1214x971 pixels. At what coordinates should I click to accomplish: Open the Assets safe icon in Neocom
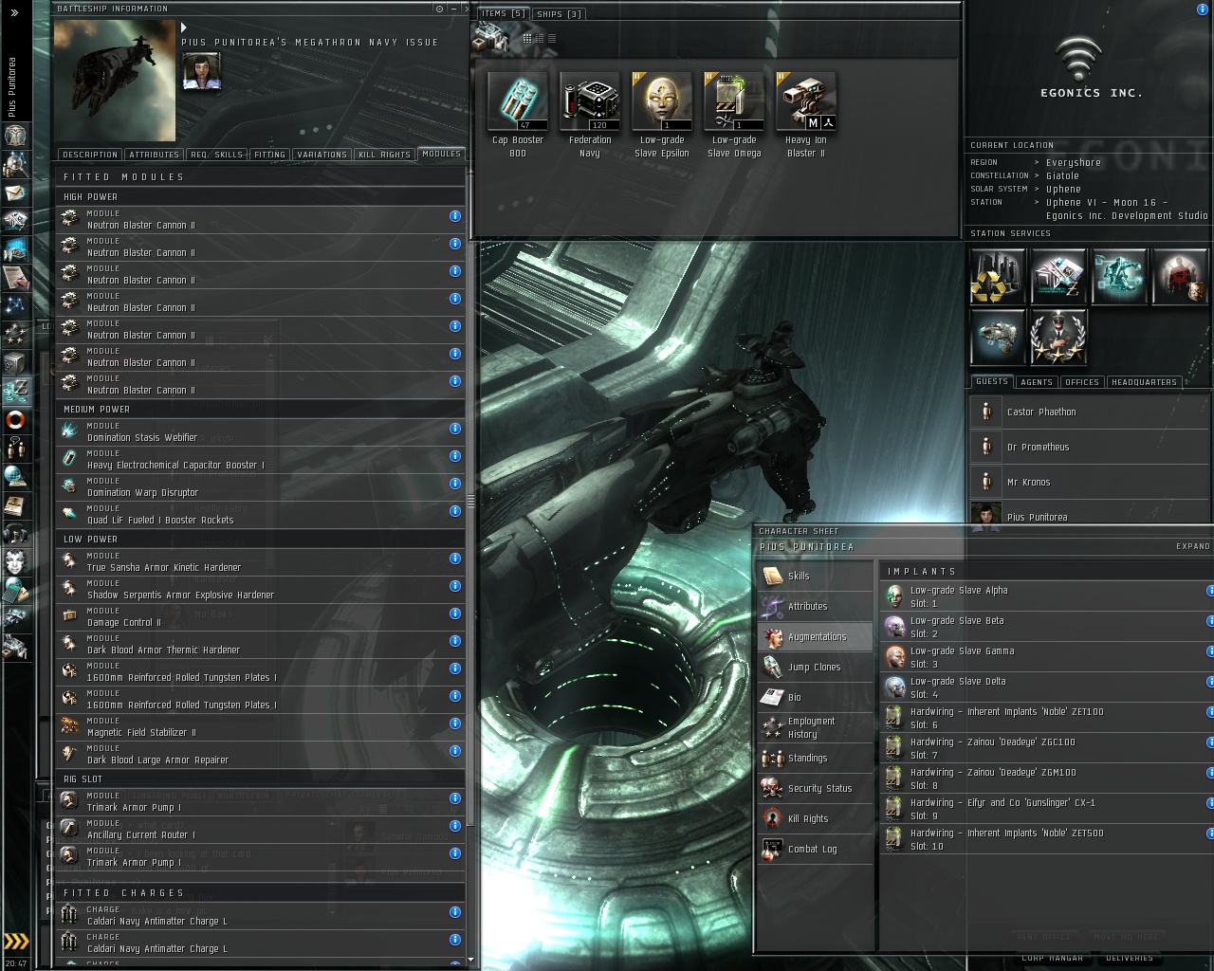16,362
